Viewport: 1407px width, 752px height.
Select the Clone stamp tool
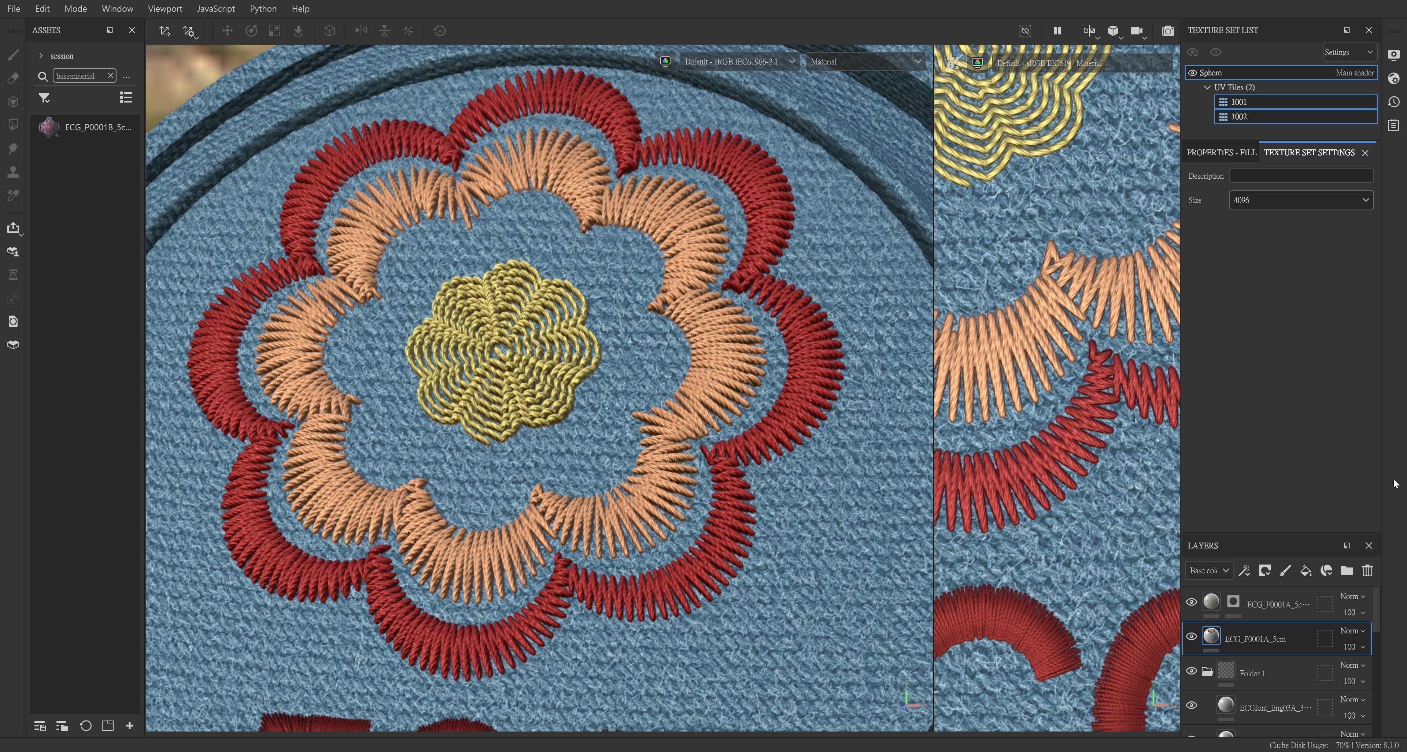click(13, 172)
